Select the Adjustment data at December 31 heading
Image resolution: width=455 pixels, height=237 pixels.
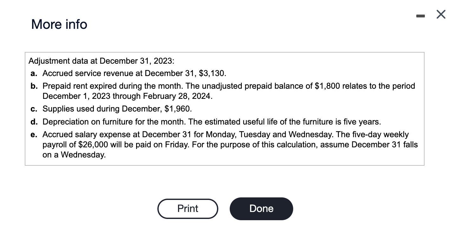point(101,61)
